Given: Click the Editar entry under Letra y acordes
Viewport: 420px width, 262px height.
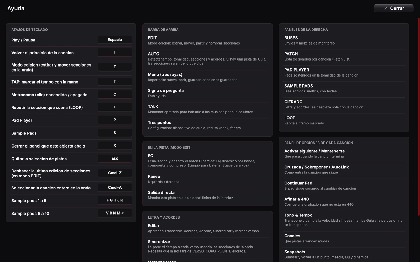Looking at the screenshot, I should tap(208, 228).
